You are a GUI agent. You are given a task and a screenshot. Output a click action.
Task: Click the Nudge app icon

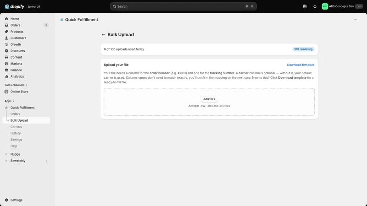point(6,154)
